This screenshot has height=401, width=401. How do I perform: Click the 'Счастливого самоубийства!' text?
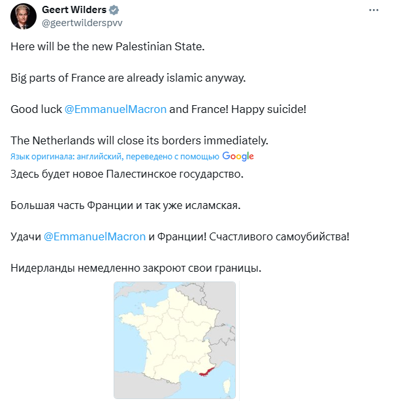coord(280,236)
